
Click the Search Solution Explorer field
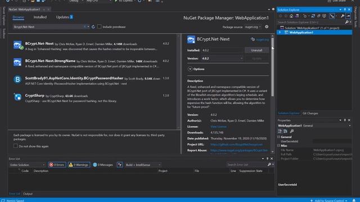pyautogui.click(x=310, y=22)
